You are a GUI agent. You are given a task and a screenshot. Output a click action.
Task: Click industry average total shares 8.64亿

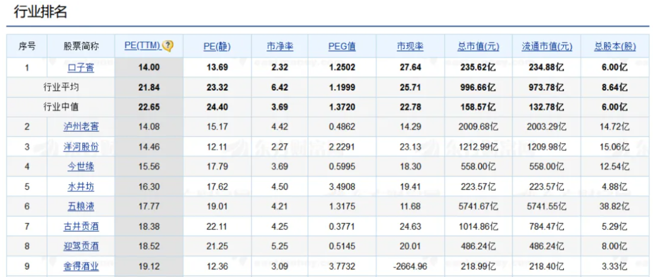point(615,87)
